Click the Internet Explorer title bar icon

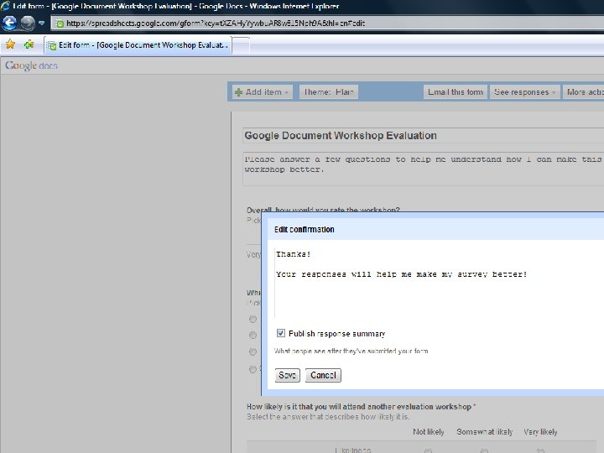pos(5,6)
